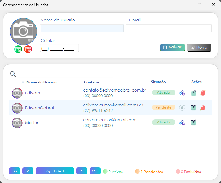Filter by 0 Excluídos indicator
The width and height of the screenshot is (221, 183).
tap(188, 172)
